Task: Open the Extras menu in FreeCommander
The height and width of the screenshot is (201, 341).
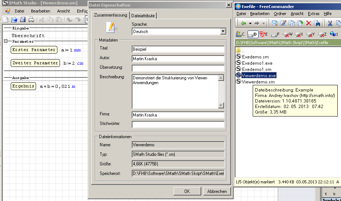Action: 313,14
